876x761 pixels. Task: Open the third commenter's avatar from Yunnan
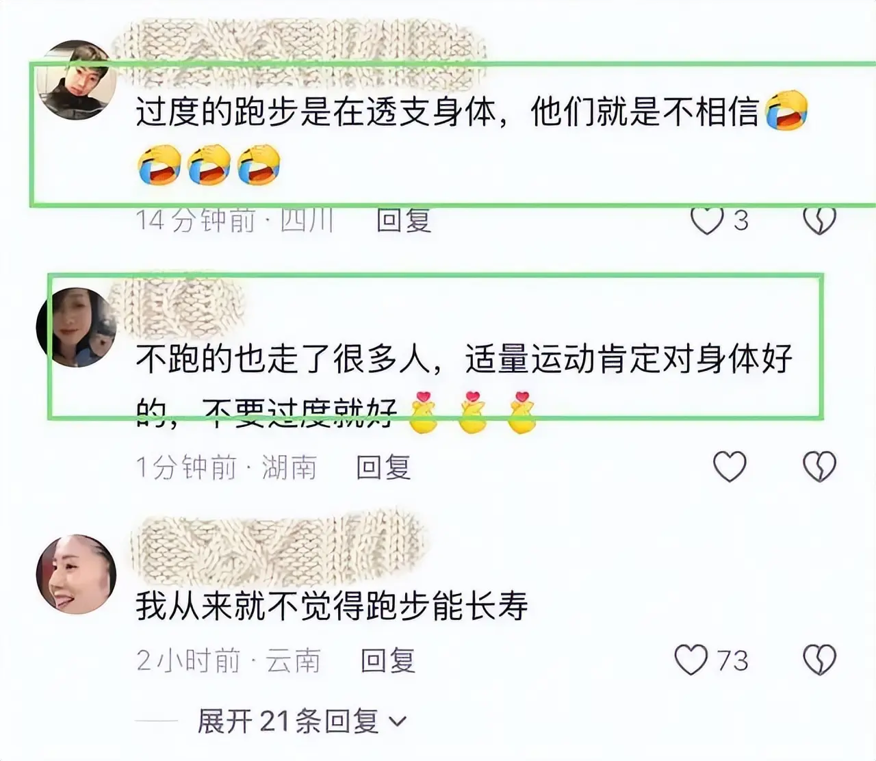(76, 572)
